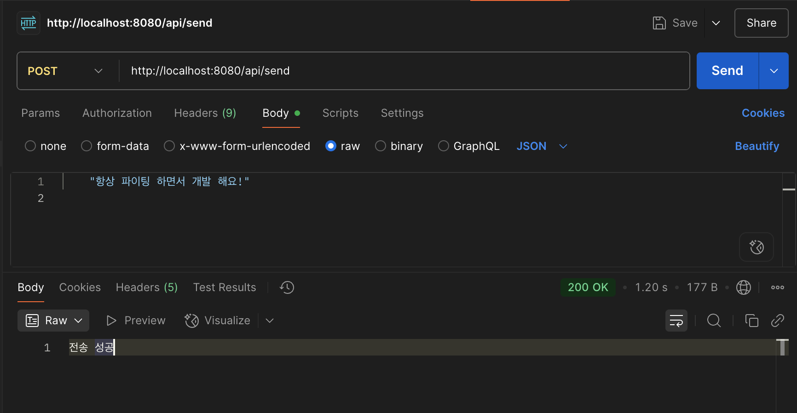The height and width of the screenshot is (413, 797).
Task: Click the Preview play button
Action: pyautogui.click(x=135, y=321)
